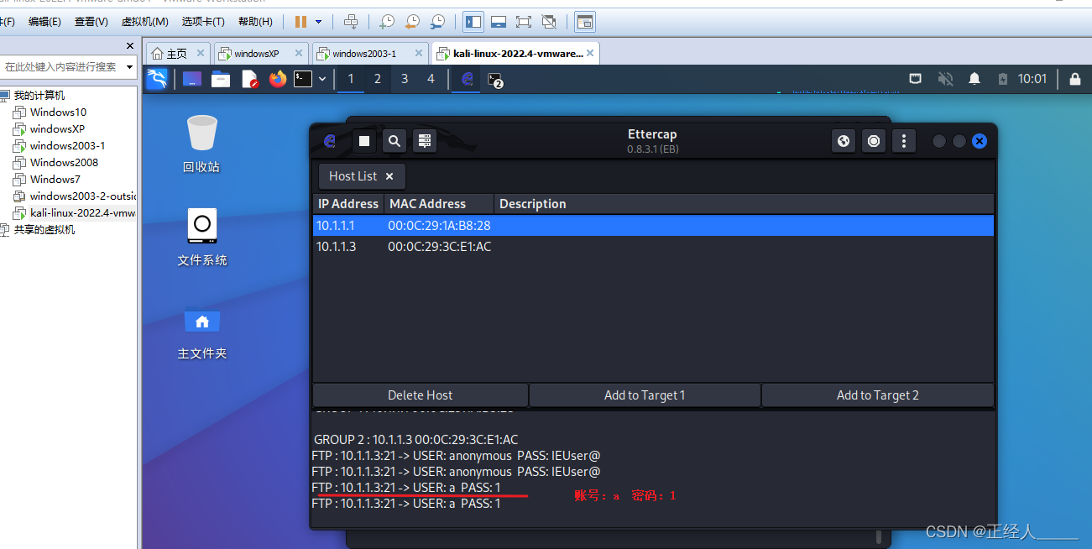
Task: Open Ettercap MITM globe menu
Action: (x=844, y=141)
